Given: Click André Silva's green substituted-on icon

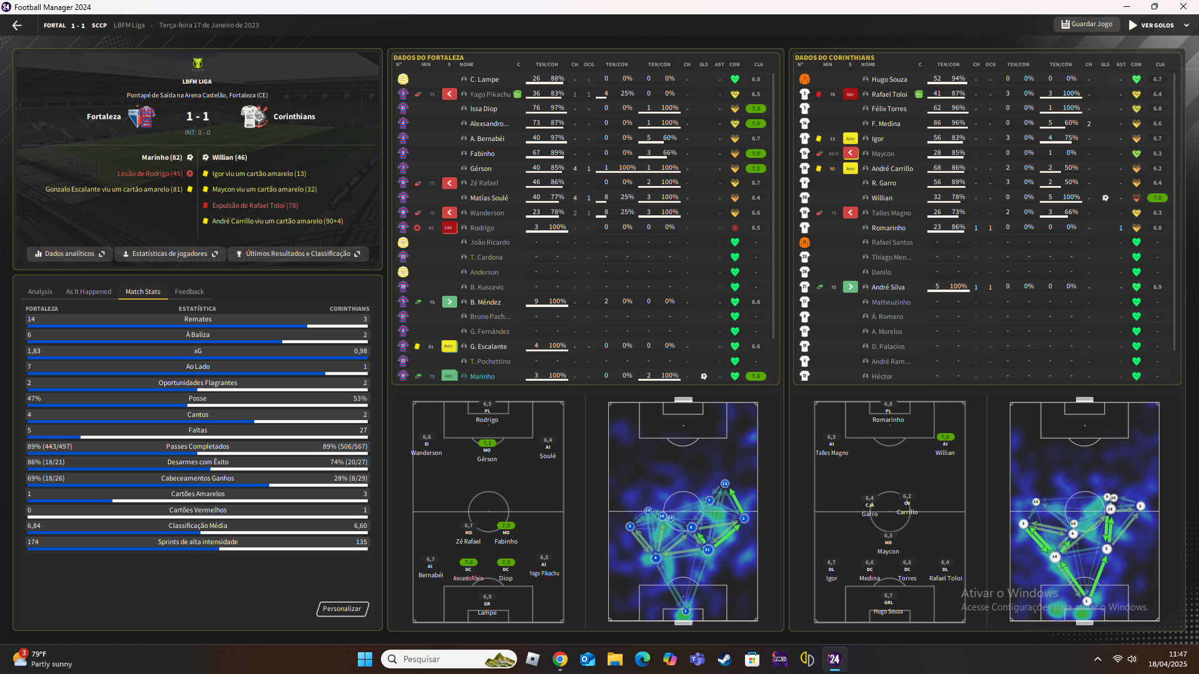Looking at the screenshot, I should pyautogui.click(x=851, y=287).
